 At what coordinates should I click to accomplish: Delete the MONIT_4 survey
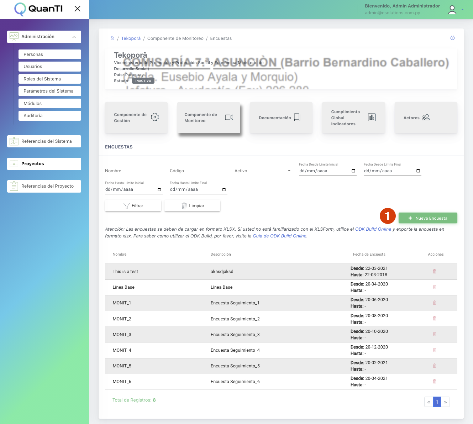(x=435, y=350)
